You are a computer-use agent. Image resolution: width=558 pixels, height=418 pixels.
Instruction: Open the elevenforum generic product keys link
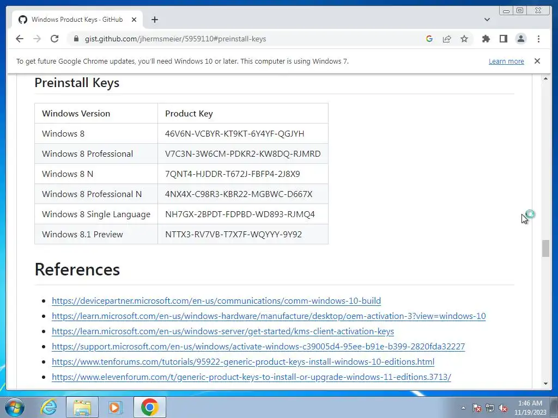pos(252,377)
